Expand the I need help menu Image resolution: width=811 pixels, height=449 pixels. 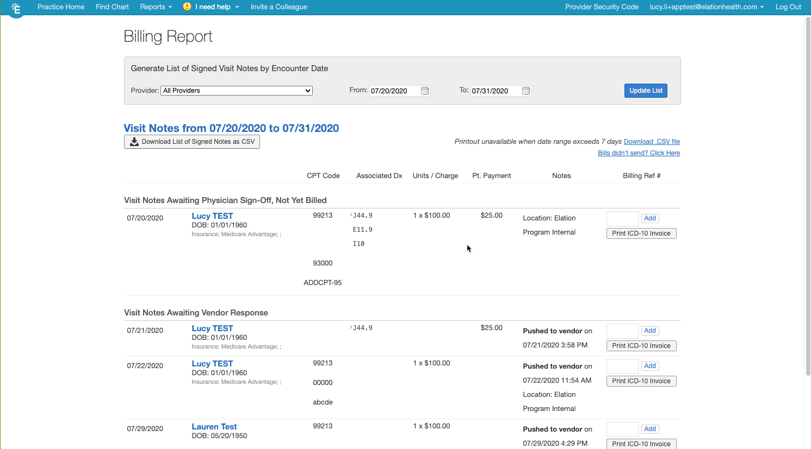coord(217,7)
